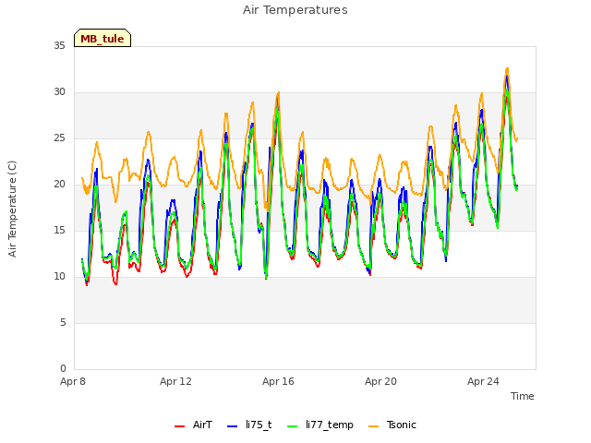Click the Tsonic peak at Apr 16
Screen dimensions: 591x443
point(279,92)
